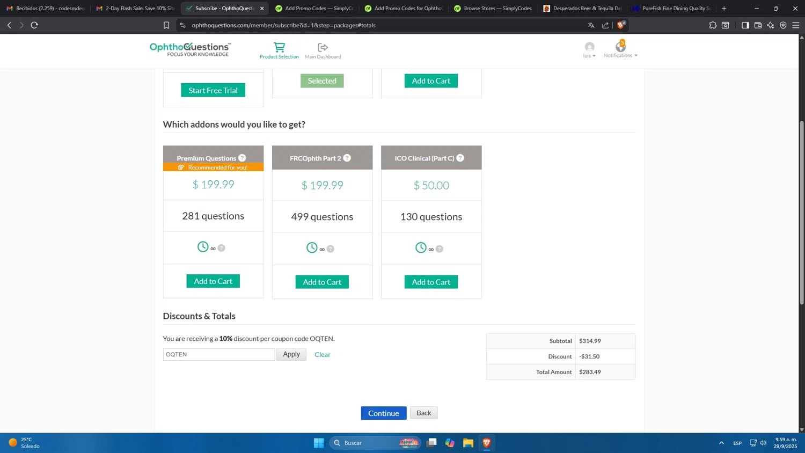Open the browser main menu
Viewport: 805px width, 453px height.
(x=796, y=25)
